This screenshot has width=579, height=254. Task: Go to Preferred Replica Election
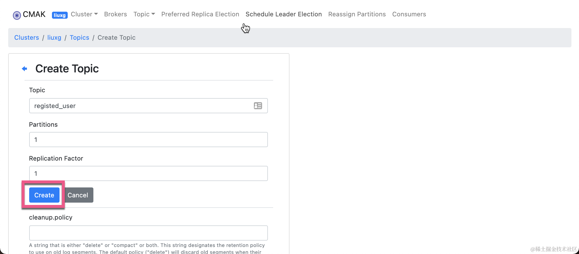200,14
